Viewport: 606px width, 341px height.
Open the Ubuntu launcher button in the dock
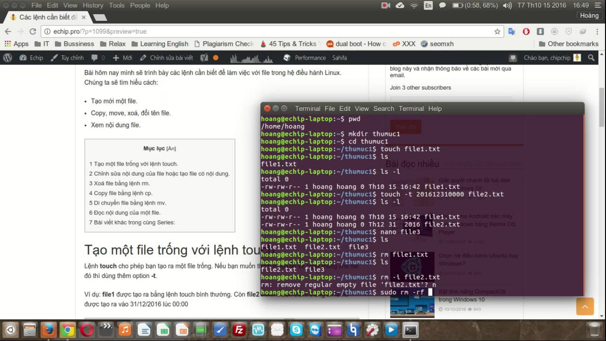point(10,330)
